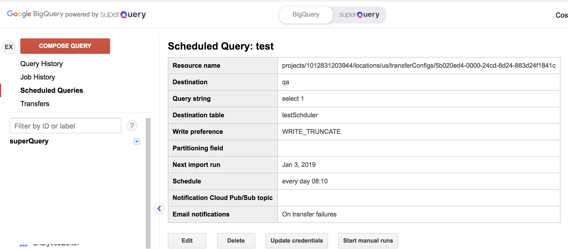
Task: Open Job History
Action: click(38, 77)
